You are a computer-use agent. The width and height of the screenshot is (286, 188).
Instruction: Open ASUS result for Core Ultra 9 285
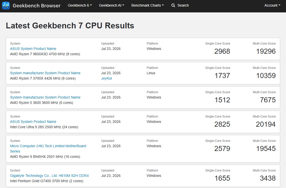[x=33, y=122]
